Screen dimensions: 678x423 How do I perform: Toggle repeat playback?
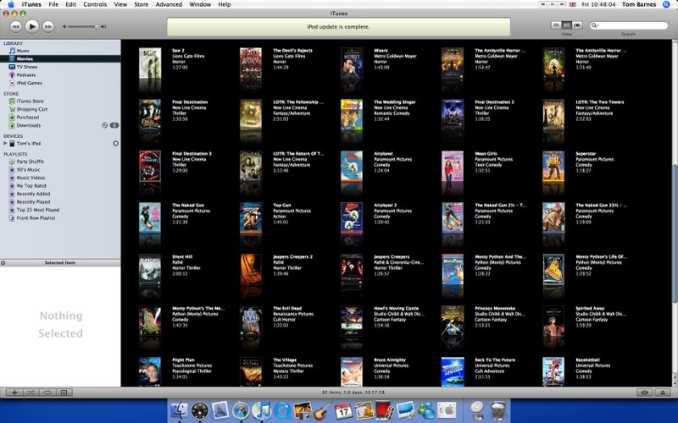tap(47, 393)
